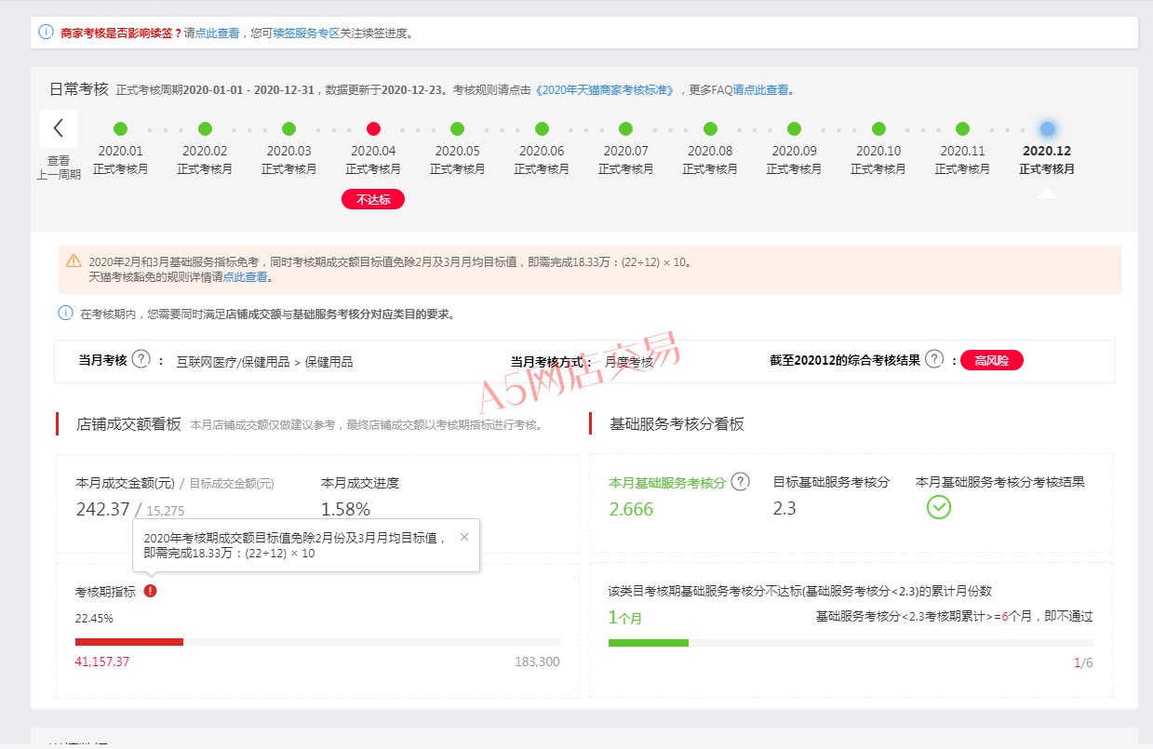Click the previous period back arrow

[x=59, y=128]
